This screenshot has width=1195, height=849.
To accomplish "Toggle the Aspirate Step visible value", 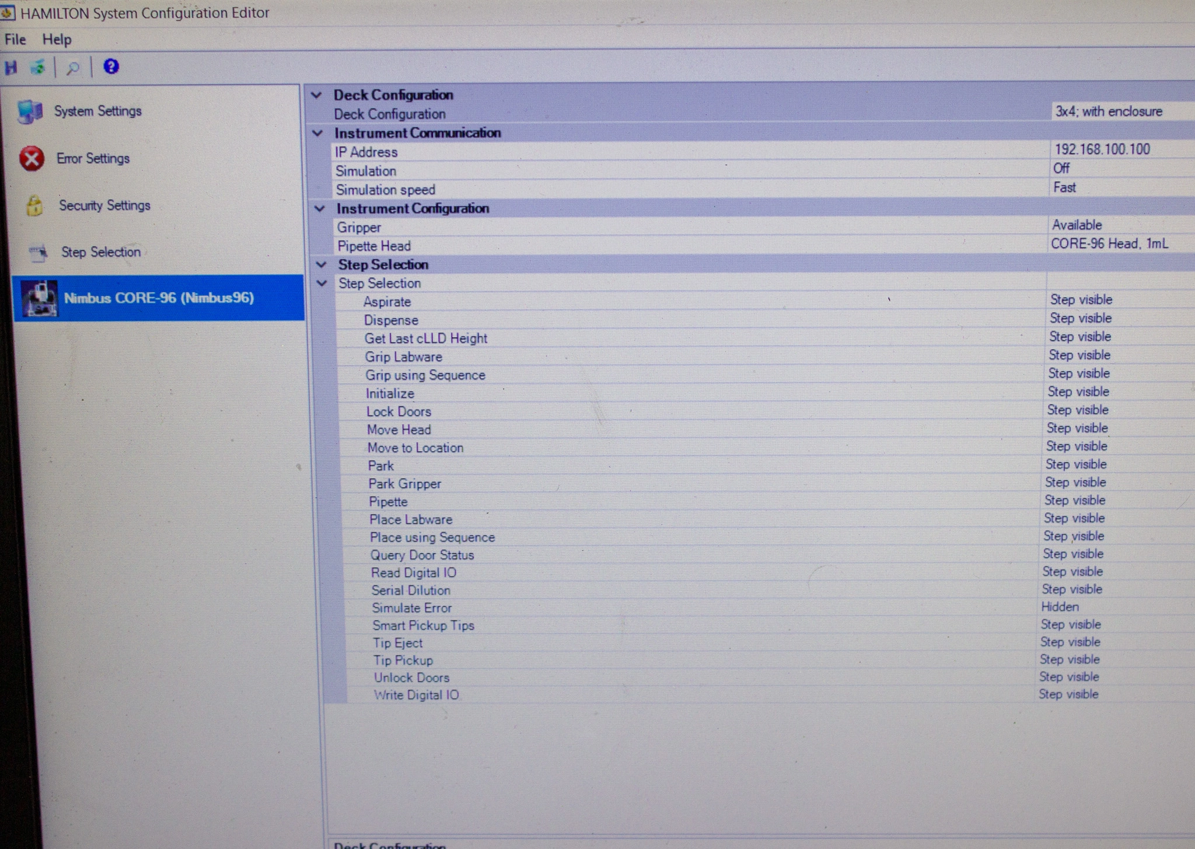I will pyautogui.click(x=1081, y=300).
